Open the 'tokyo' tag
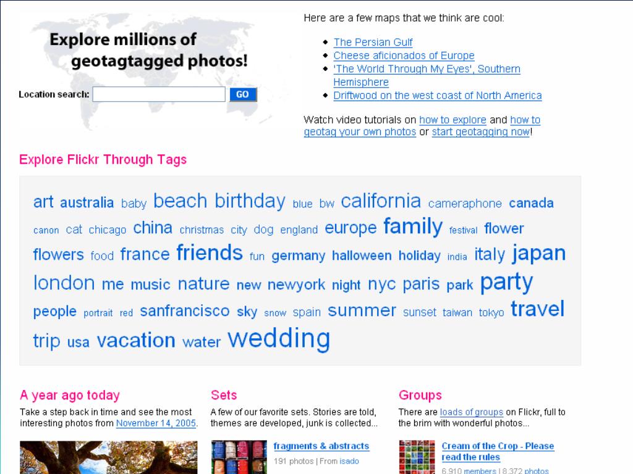This screenshot has width=633, height=474. (491, 313)
